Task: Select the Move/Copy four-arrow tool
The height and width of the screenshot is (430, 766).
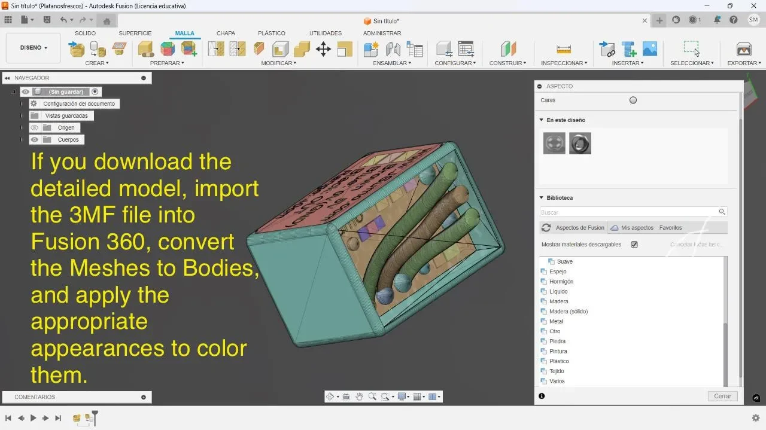Action: 323,49
